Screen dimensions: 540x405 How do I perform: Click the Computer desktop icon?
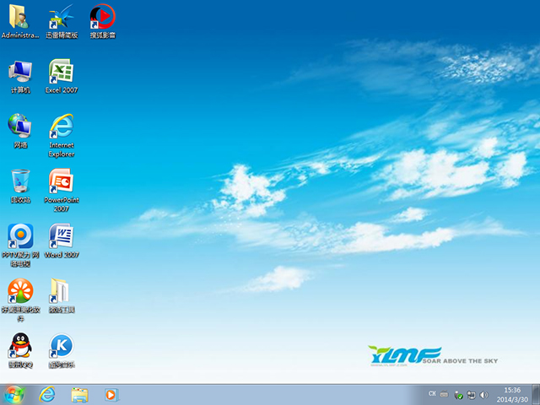pos(20,73)
